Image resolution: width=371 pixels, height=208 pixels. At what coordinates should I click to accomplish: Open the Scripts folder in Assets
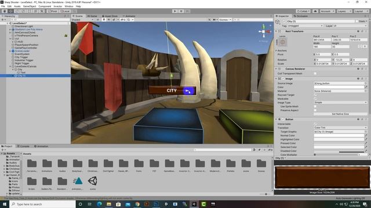[32, 183]
